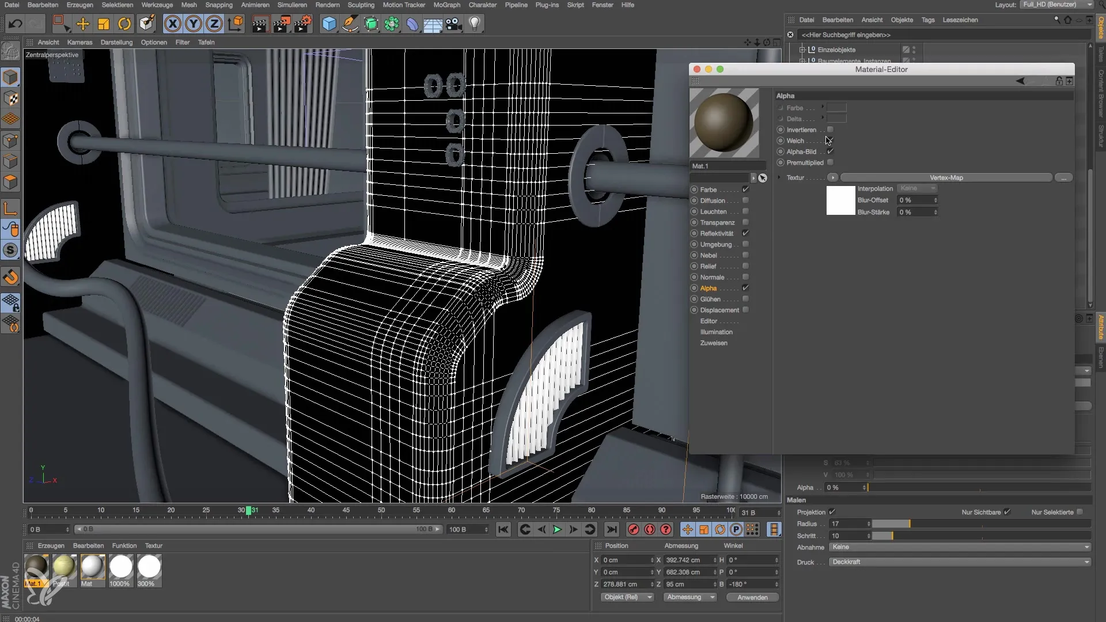
Task: Toggle the Farbe channel checkbox
Action: (745, 189)
